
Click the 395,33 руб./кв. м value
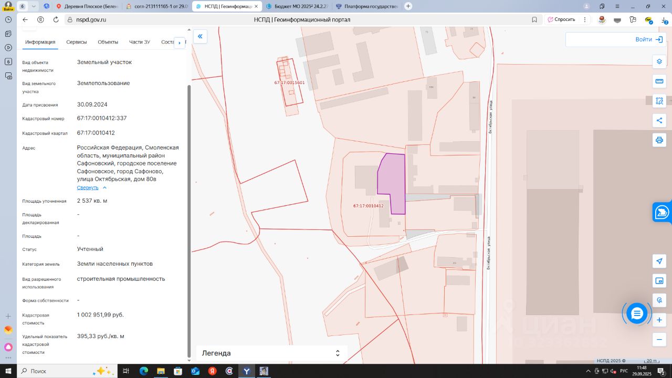click(x=100, y=336)
